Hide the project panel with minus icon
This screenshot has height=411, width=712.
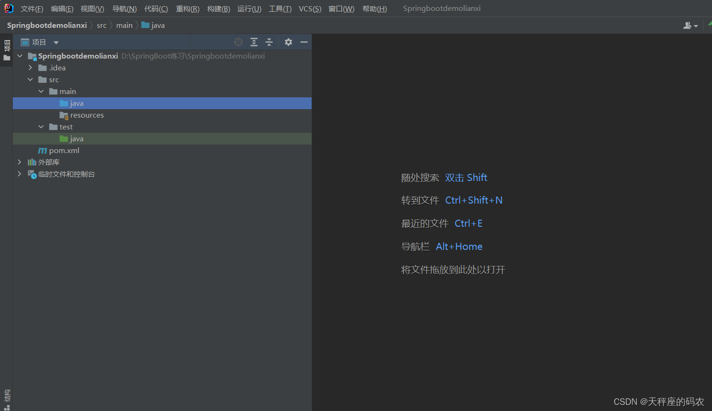pyautogui.click(x=304, y=42)
